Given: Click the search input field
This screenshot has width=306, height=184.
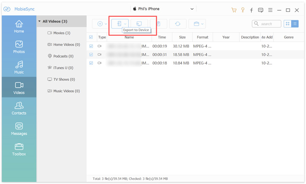Looking at the screenshot, I should click(270, 24).
